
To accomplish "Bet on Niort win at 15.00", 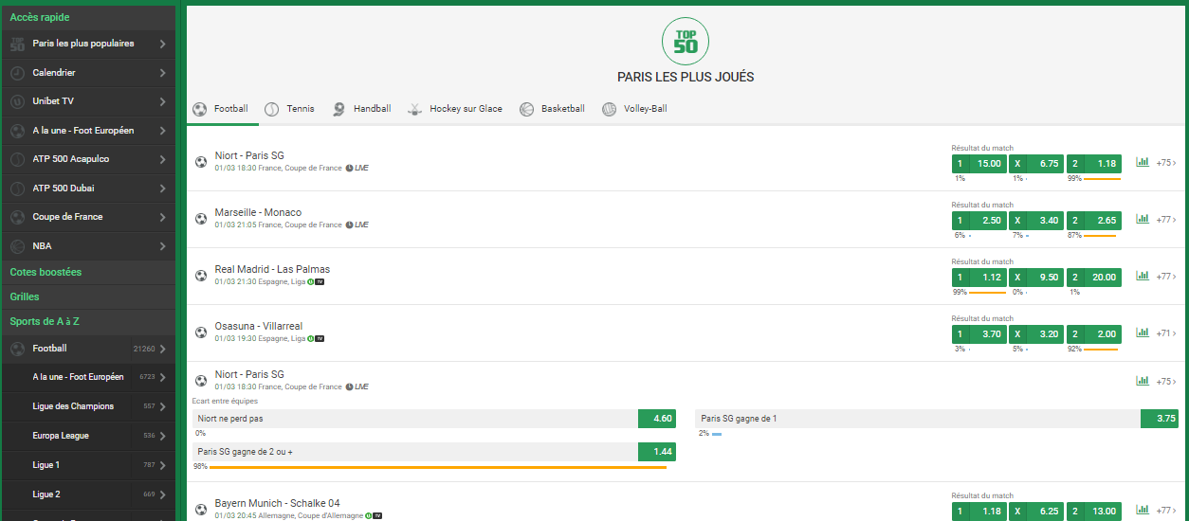I will [x=979, y=163].
